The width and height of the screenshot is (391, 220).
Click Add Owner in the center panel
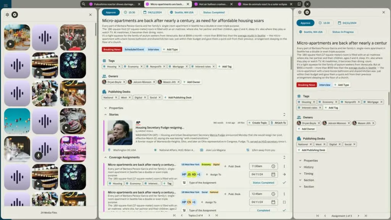(192, 82)
